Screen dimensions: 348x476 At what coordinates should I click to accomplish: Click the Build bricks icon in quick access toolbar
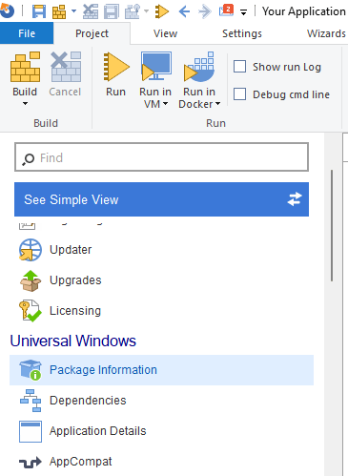click(59, 11)
